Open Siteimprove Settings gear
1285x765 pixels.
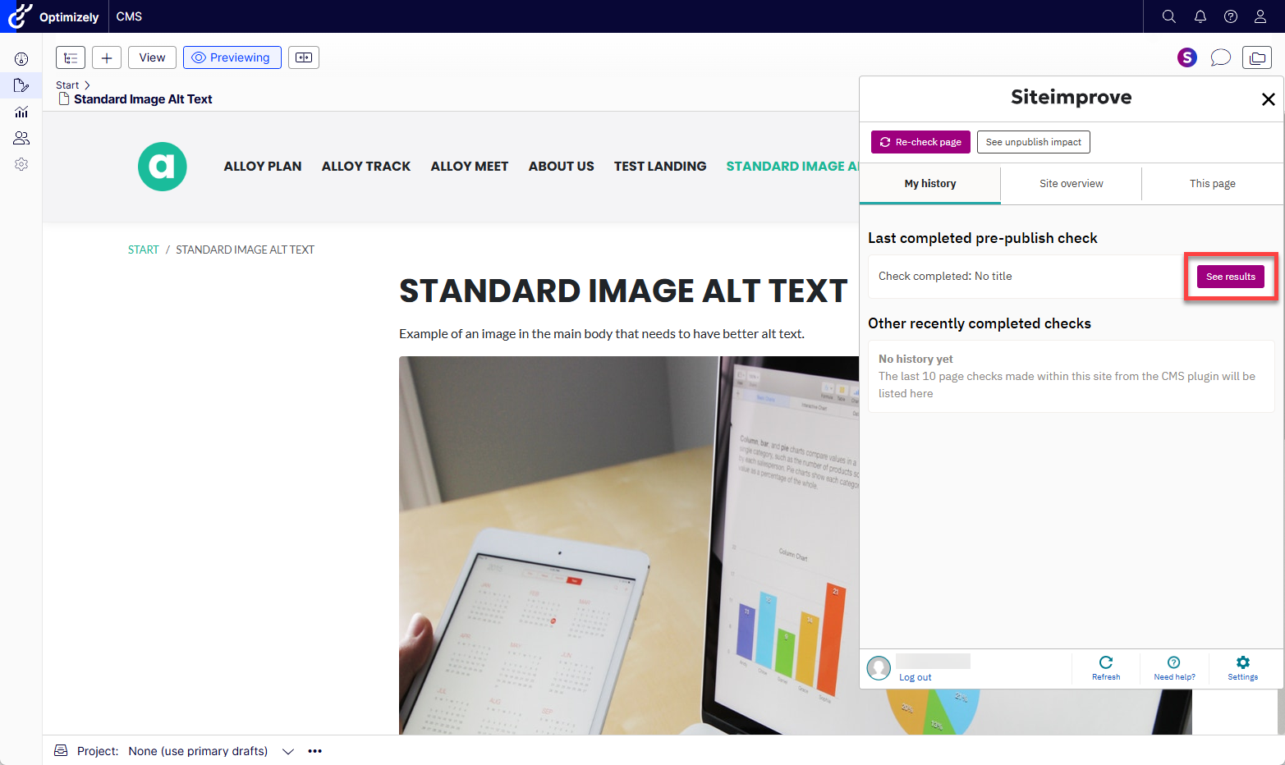click(x=1243, y=668)
